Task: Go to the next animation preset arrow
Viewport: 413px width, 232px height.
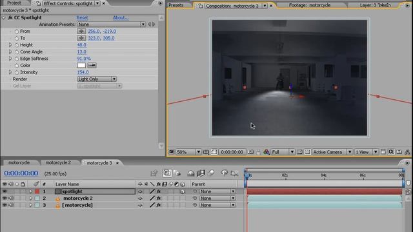Action: [154, 24]
